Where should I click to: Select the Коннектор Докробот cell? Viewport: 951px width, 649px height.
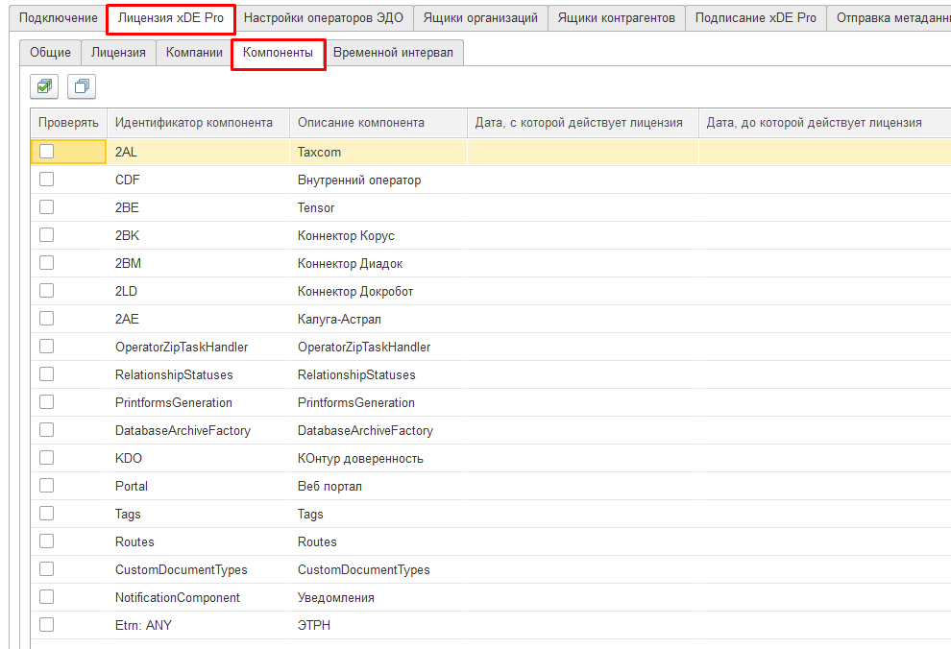click(x=378, y=292)
